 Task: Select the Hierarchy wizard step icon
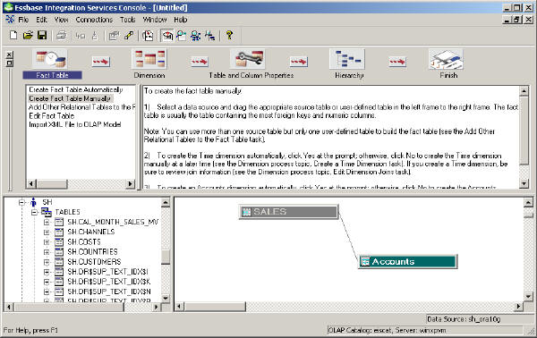tap(347, 59)
